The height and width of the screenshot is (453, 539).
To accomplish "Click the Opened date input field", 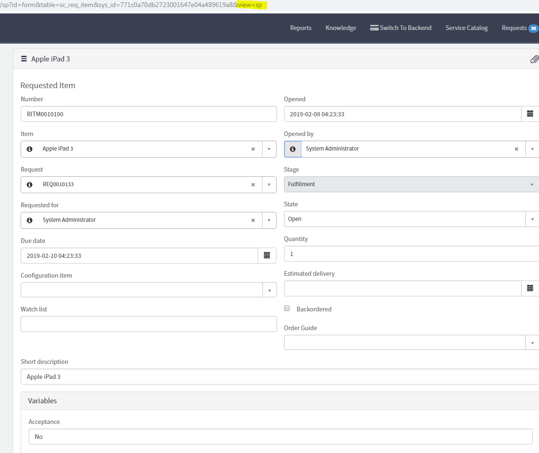I will 403,114.
